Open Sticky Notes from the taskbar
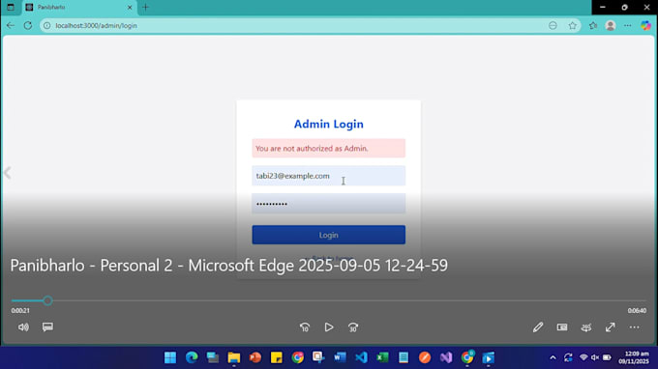The width and height of the screenshot is (658, 369). (x=276, y=357)
